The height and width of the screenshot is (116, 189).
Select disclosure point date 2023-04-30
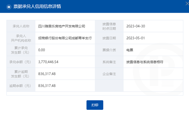click(136, 26)
